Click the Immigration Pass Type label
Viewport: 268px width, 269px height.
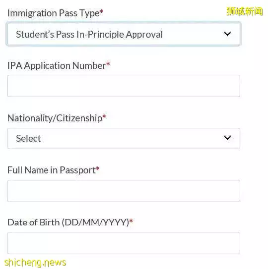(x=54, y=13)
